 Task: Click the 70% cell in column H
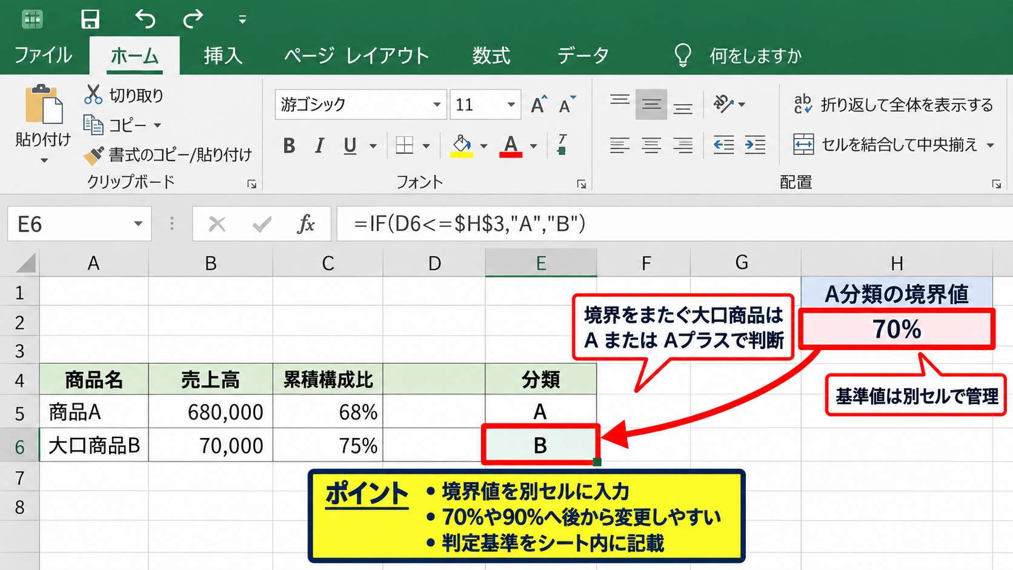(x=897, y=329)
